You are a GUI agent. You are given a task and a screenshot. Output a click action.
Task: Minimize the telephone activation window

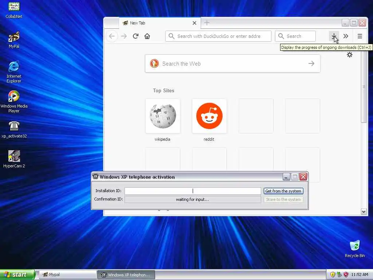click(x=286, y=177)
